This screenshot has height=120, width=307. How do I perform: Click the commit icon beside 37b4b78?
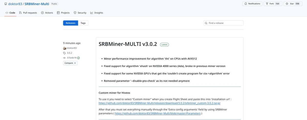click(x=64, y=58)
